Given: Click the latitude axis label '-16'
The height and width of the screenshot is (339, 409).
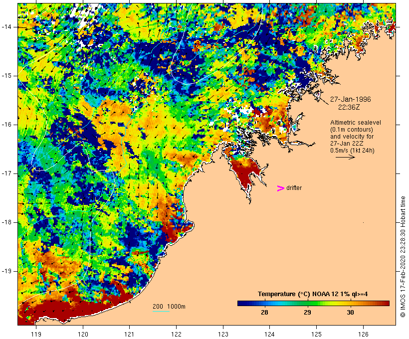Looking at the screenshot, I should [6, 125].
